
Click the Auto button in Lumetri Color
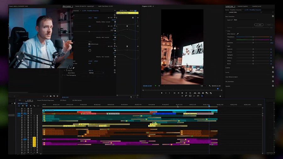tap(259, 25)
